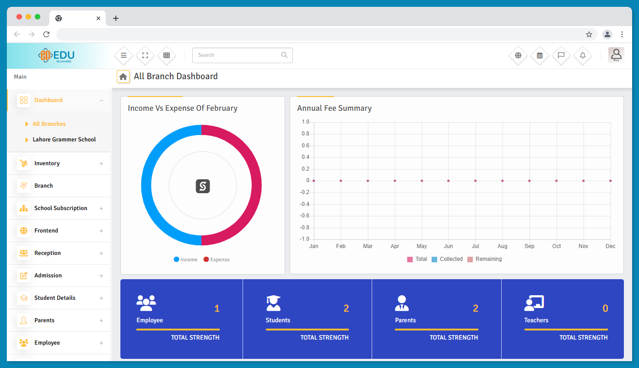Viewport: 639px width, 368px height.
Task: Open the calendar icon in top bar
Action: coord(540,55)
